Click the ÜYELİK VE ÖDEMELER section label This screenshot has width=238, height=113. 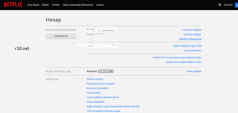[61, 30]
